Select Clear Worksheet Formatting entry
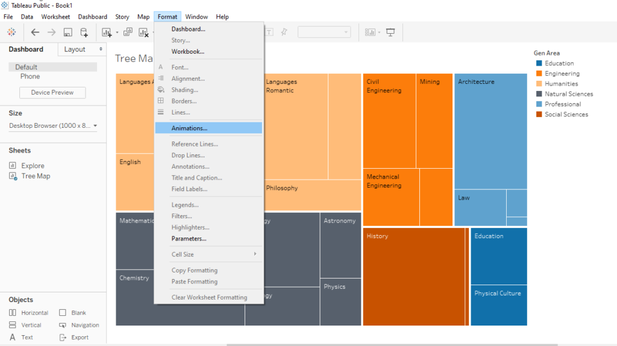The width and height of the screenshot is (617, 346). 208,298
